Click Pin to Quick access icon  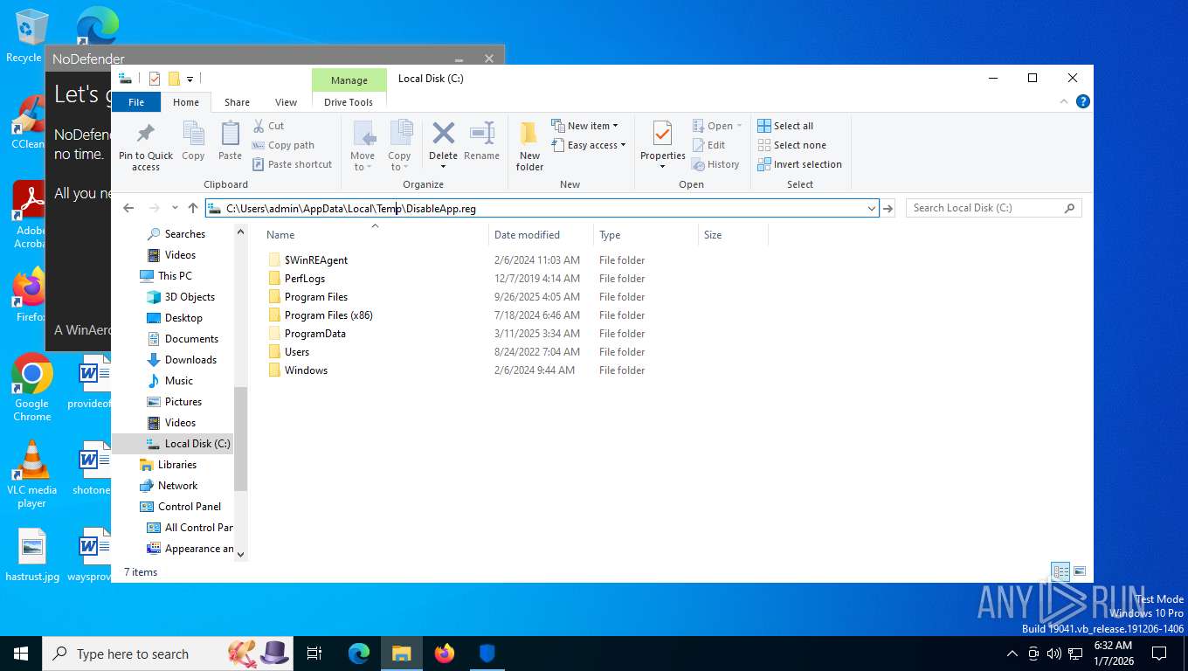click(x=146, y=134)
